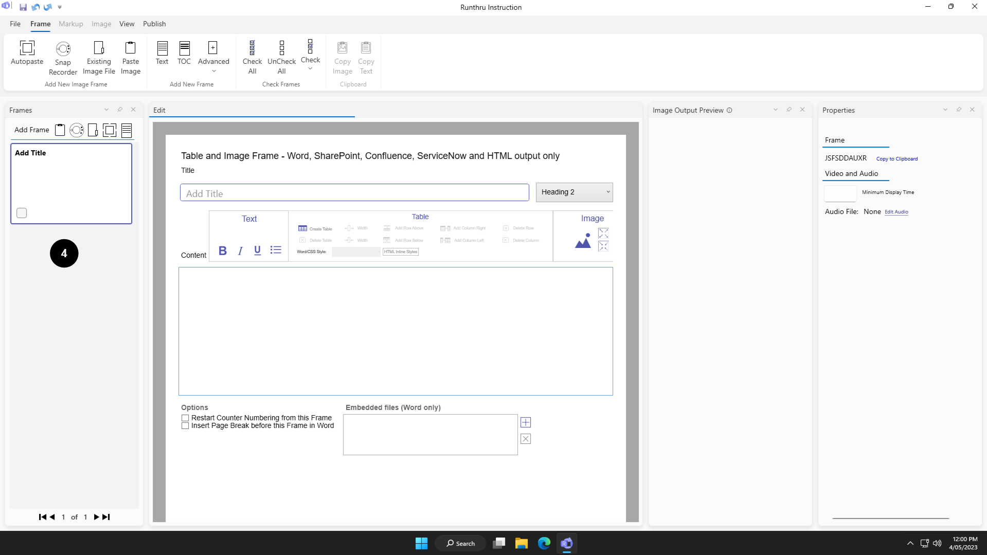Click into the Add Title input field
Image resolution: width=987 pixels, height=555 pixels.
click(x=354, y=193)
